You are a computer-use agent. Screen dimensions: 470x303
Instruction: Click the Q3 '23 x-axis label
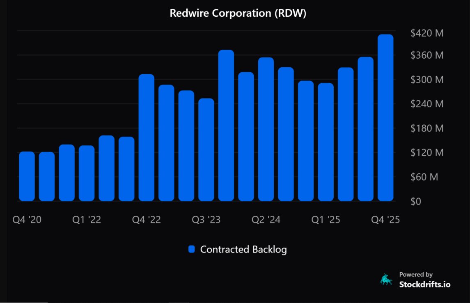point(206,220)
